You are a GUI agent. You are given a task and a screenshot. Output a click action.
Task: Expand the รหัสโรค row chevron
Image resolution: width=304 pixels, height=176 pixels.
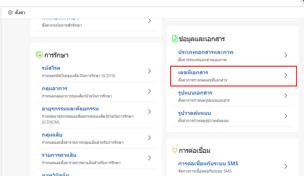pyautogui.click(x=149, y=71)
